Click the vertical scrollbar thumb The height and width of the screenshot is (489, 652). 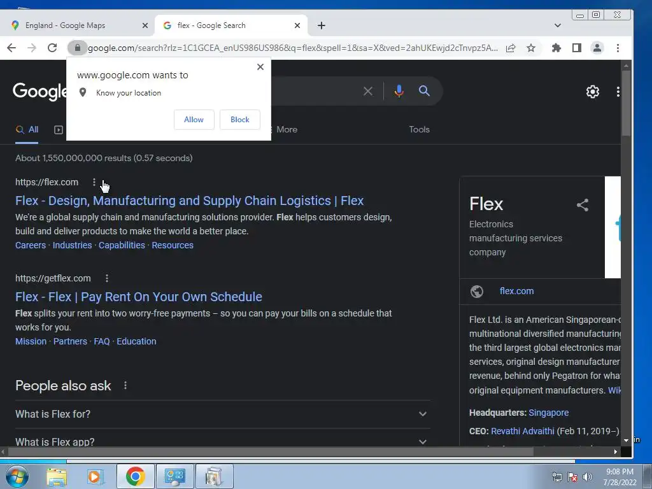626,103
